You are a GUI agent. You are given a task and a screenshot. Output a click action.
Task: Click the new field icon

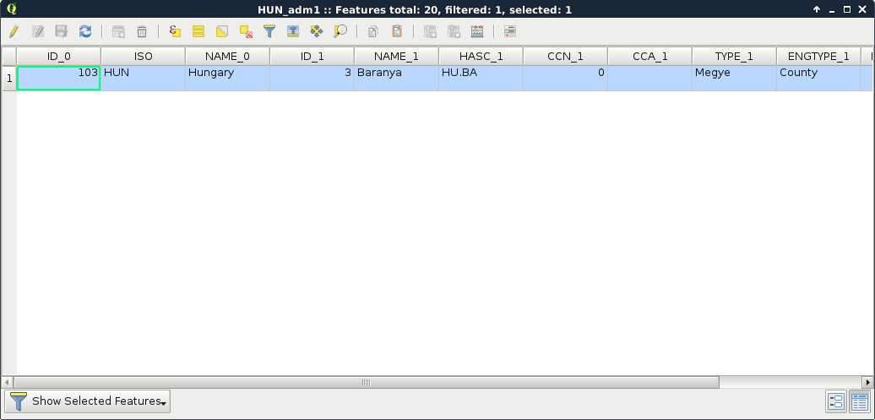[x=430, y=31]
